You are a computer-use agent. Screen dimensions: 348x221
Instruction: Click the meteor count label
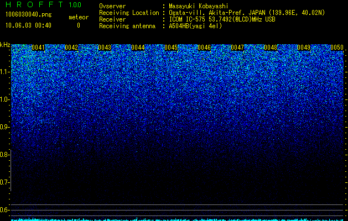(x=79, y=17)
